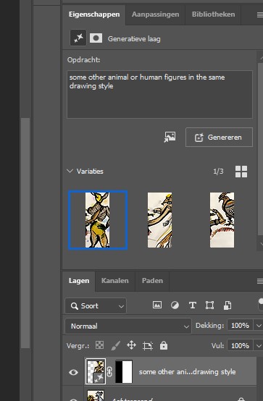Select the generative layer thumbnail
This screenshot has width=263, height=401.
coord(95,371)
